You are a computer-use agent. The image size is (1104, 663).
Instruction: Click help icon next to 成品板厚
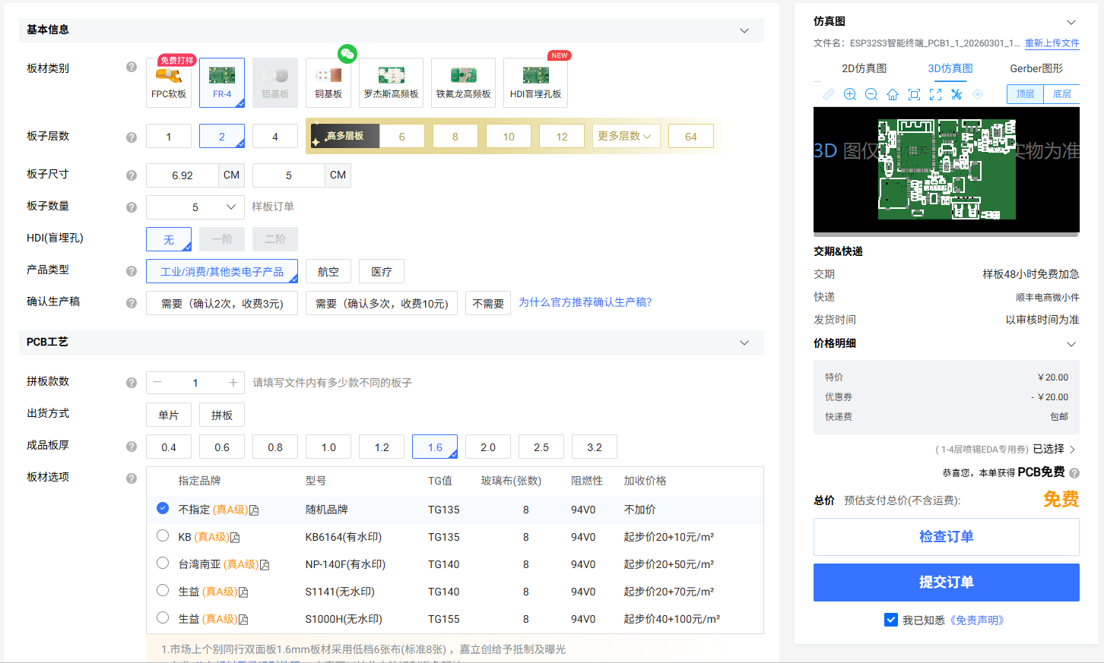(x=132, y=447)
